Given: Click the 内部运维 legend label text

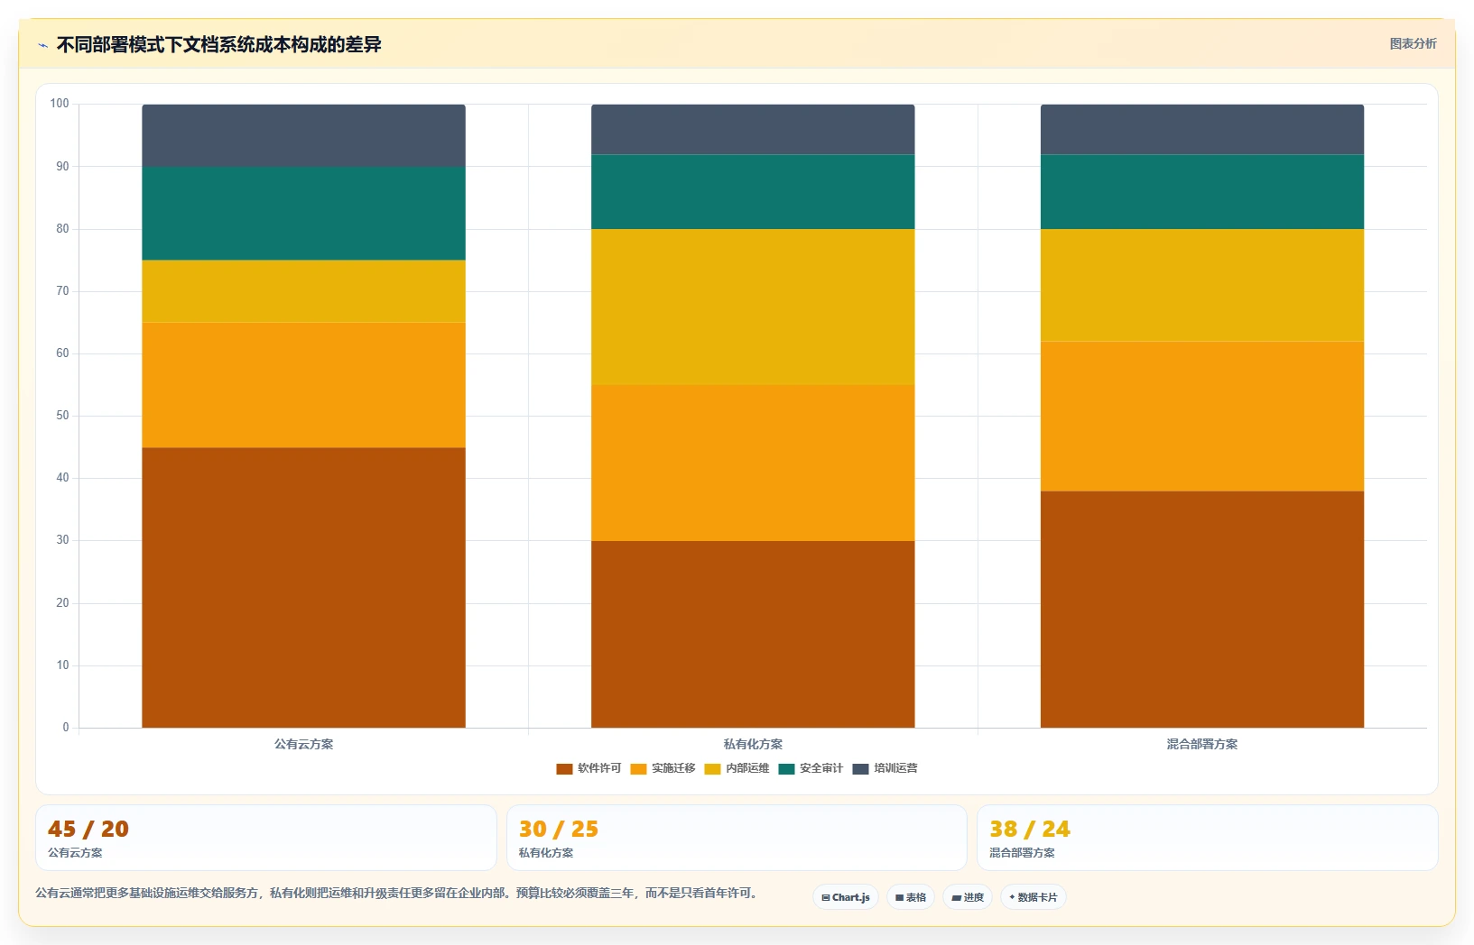Looking at the screenshot, I should 747,768.
